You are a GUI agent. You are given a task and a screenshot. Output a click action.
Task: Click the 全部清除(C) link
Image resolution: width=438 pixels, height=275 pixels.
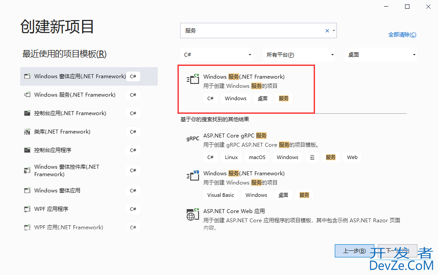pos(402,35)
